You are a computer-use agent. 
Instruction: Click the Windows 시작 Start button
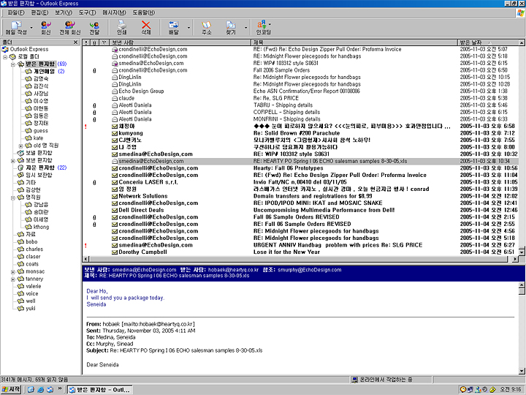point(11,389)
